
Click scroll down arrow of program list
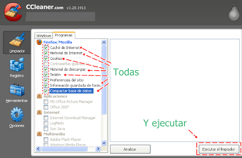(104, 143)
